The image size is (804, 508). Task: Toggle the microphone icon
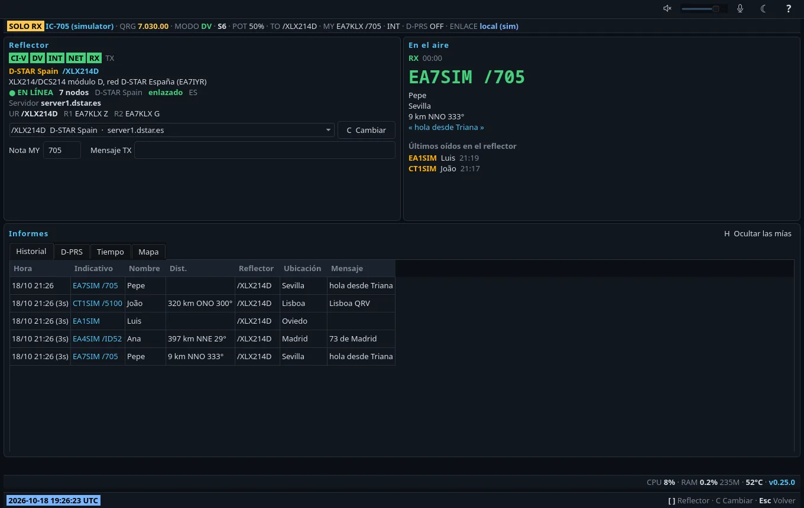coord(740,8)
